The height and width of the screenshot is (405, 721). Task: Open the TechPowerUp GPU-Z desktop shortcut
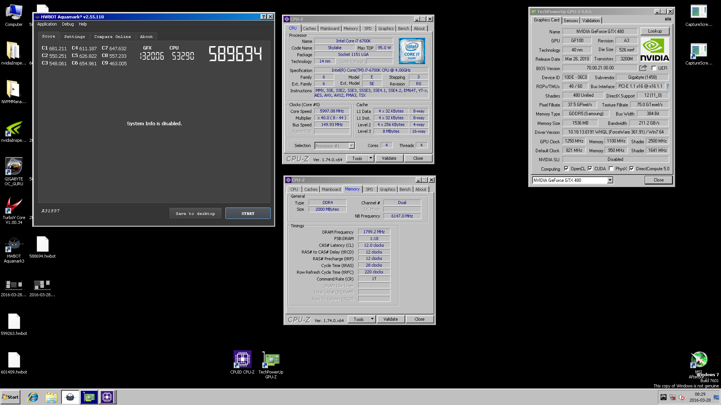271,364
